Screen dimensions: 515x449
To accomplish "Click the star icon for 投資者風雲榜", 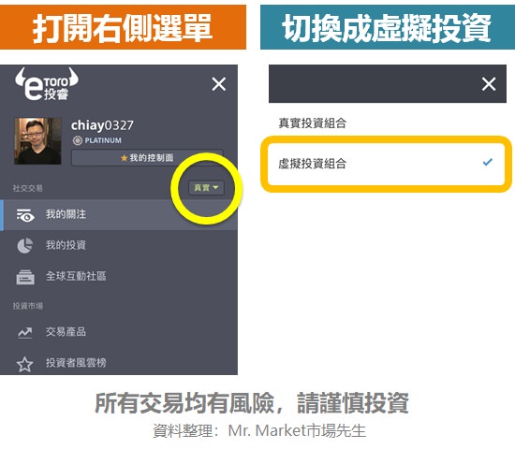I will [x=25, y=364].
